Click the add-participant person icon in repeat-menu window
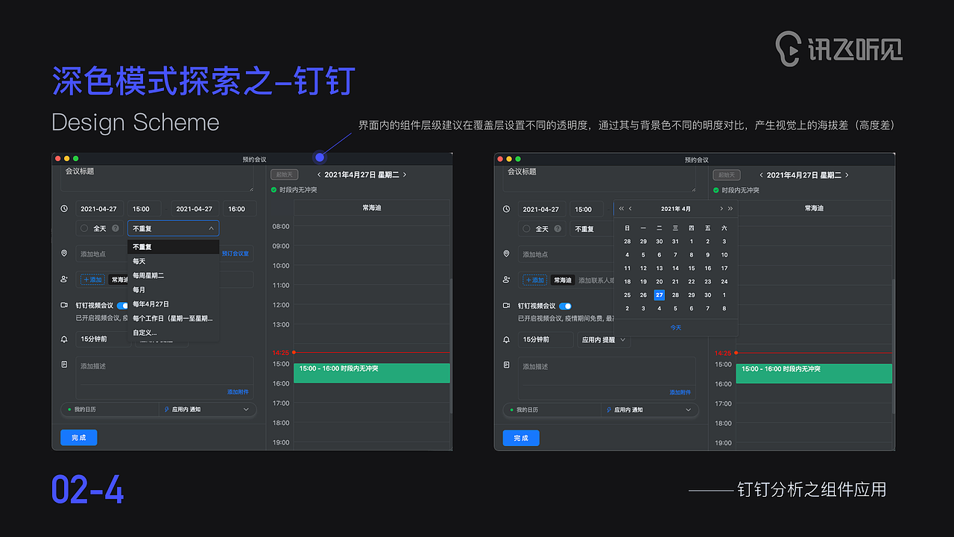This screenshot has height=537, width=954. click(64, 279)
